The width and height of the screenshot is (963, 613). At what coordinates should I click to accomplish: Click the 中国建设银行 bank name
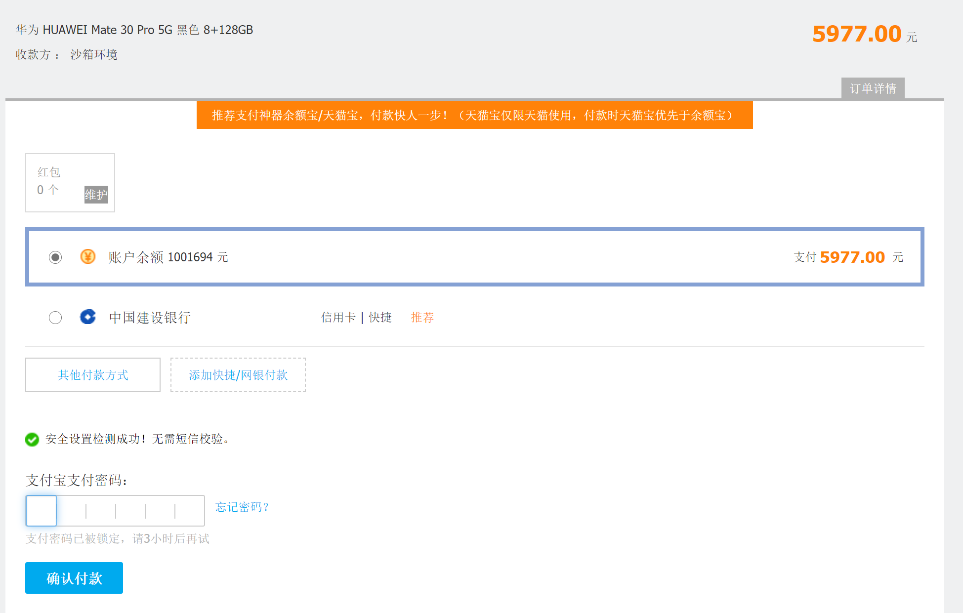click(150, 317)
